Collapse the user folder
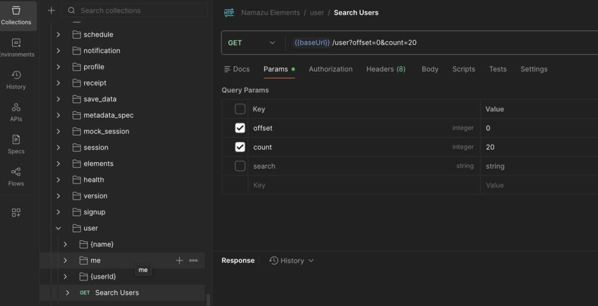Image resolution: width=598 pixels, height=306 pixels. tap(58, 228)
